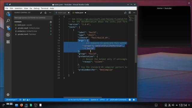Click the Visual Studio Code taskbar entry
The width and height of the screenshot is (192, 108).
pos(26,105)
